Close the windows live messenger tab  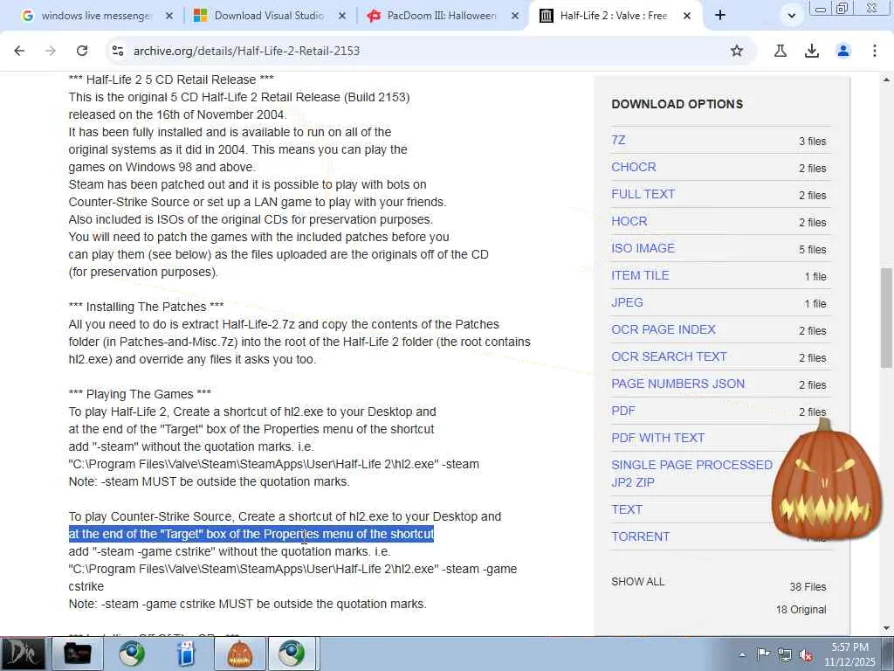(169, 16)
